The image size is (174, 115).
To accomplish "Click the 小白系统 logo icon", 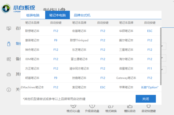I will pos(6,9).
